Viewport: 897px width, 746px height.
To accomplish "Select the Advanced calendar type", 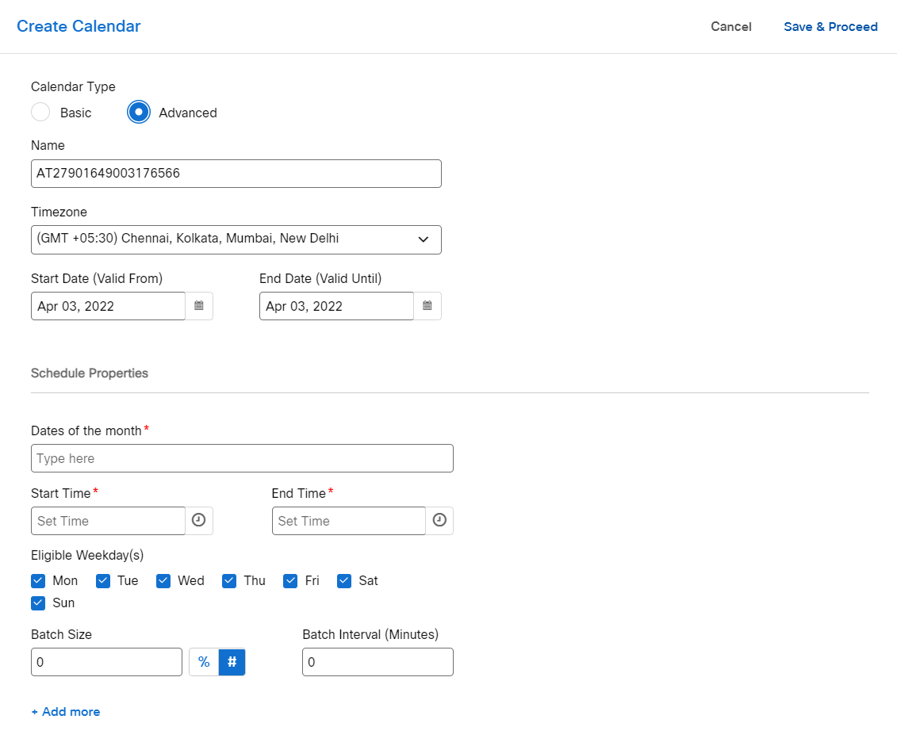I will point(139,113).
